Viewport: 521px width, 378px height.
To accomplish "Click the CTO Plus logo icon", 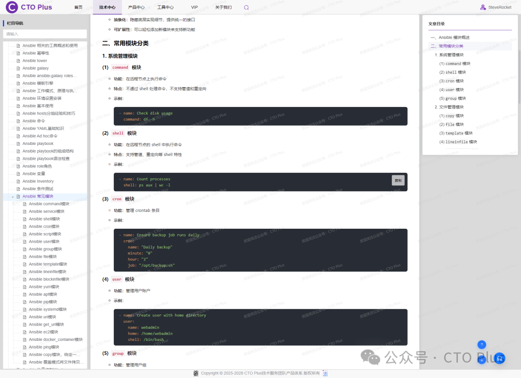I will point(11,7).
